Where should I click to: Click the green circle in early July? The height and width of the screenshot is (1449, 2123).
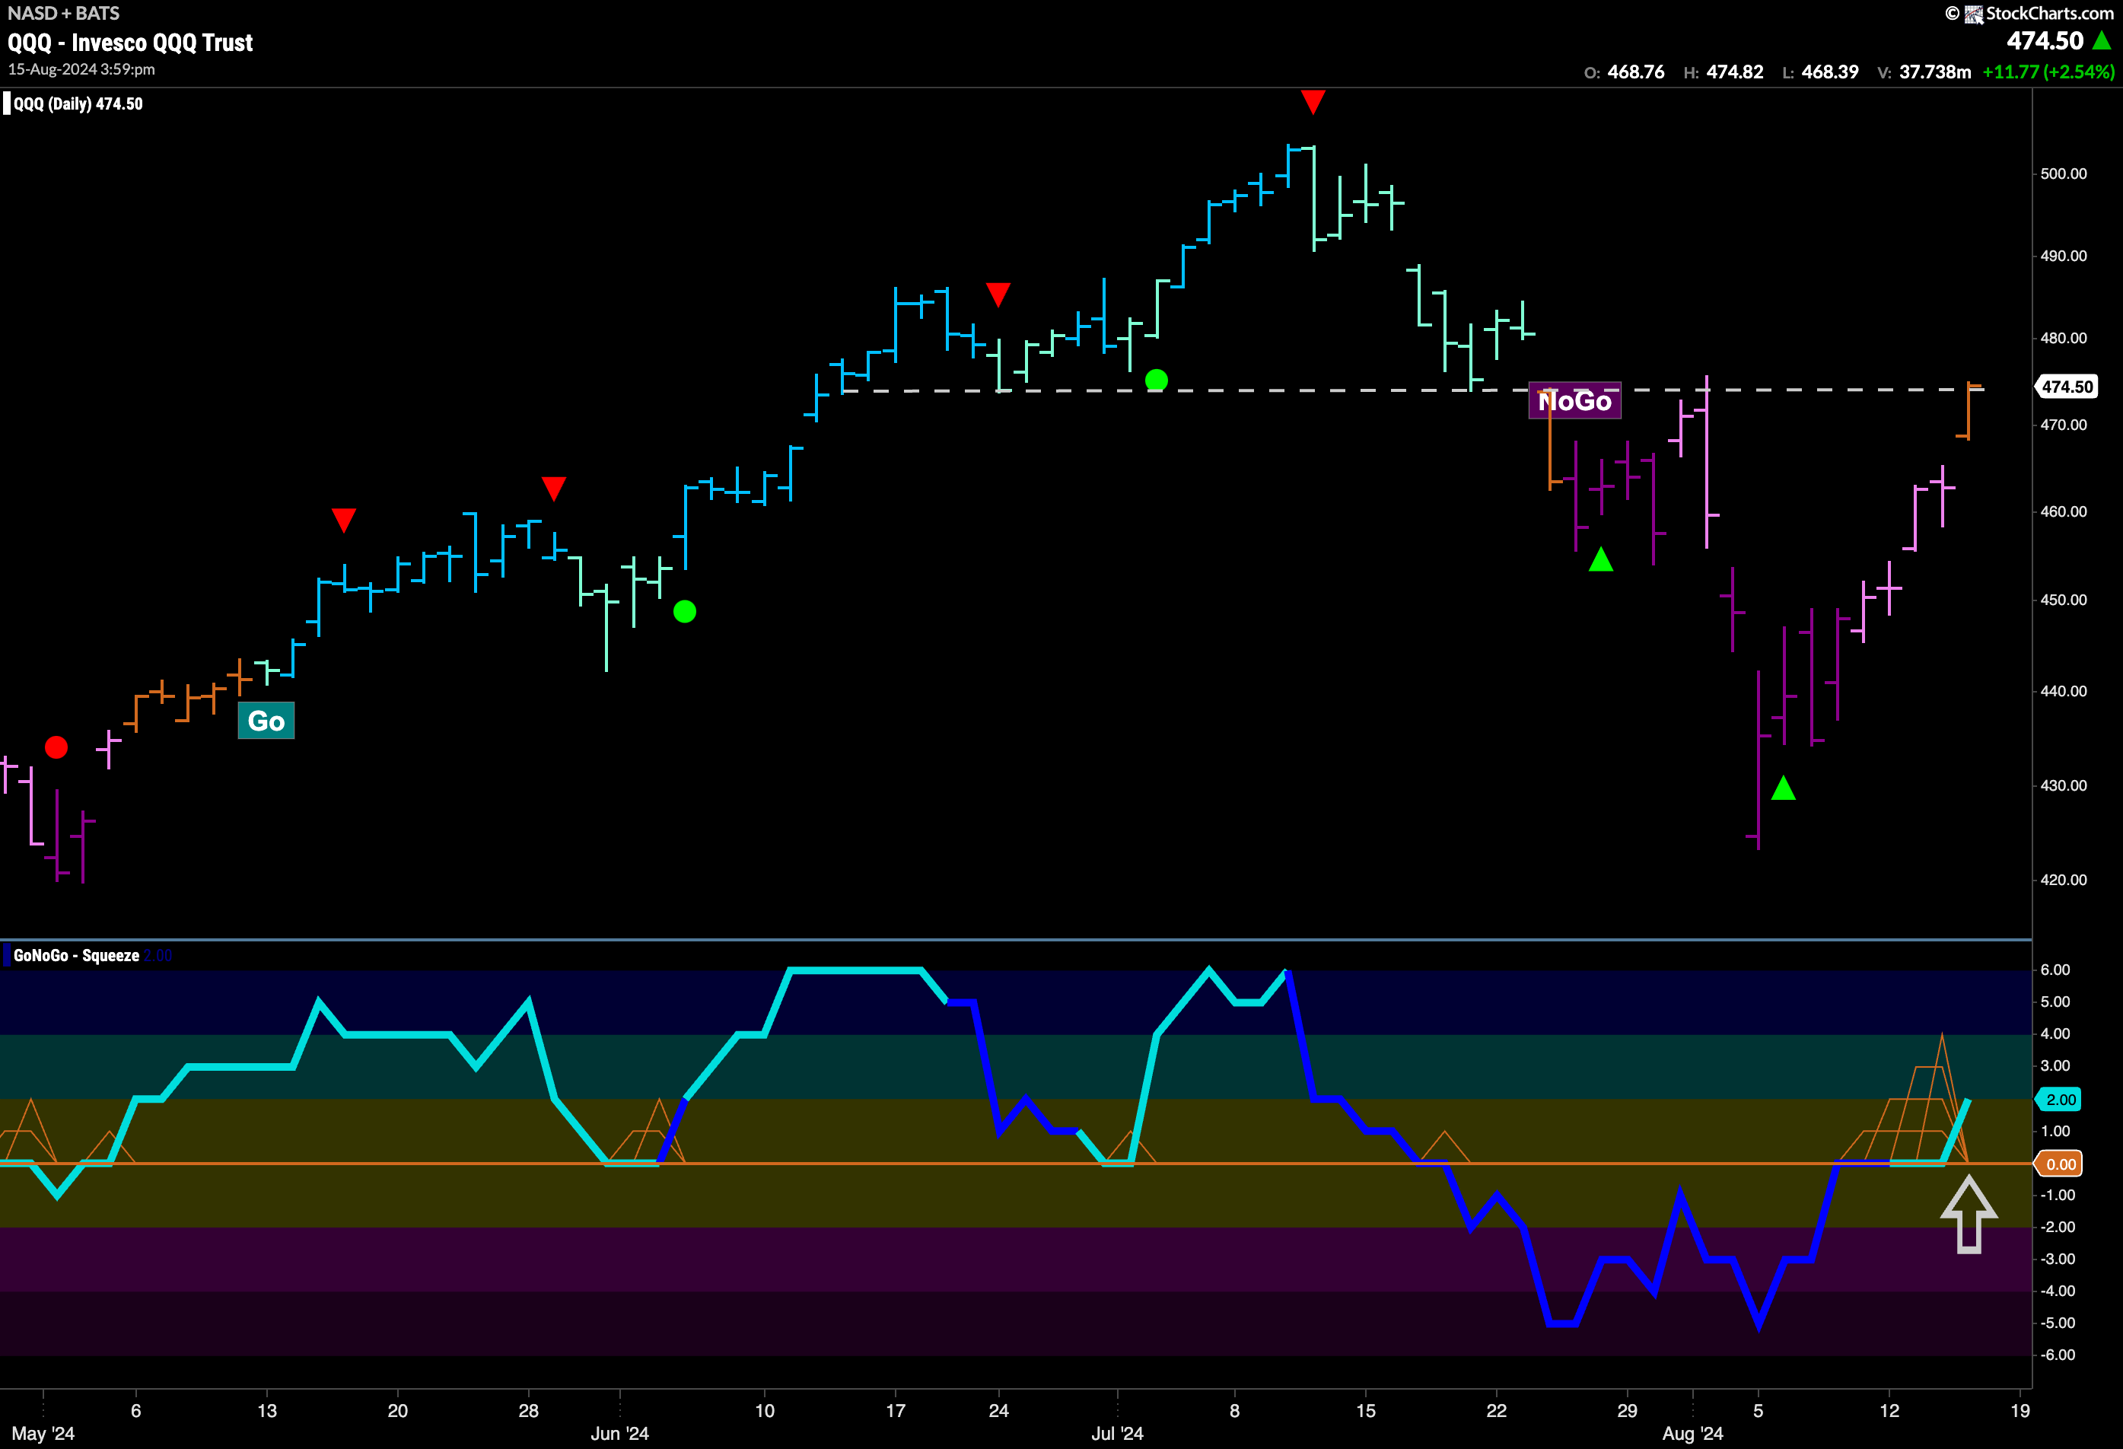pos(1157,379)
